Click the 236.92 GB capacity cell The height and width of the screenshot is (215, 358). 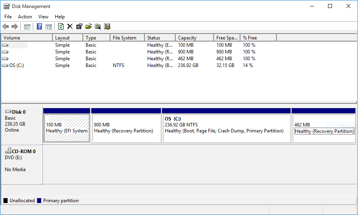coord(188,65)
